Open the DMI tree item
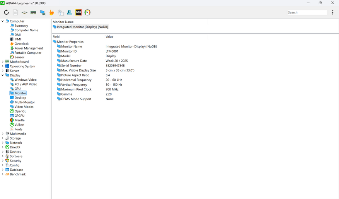This screenshot has width=339, height=199. point(17,35)
